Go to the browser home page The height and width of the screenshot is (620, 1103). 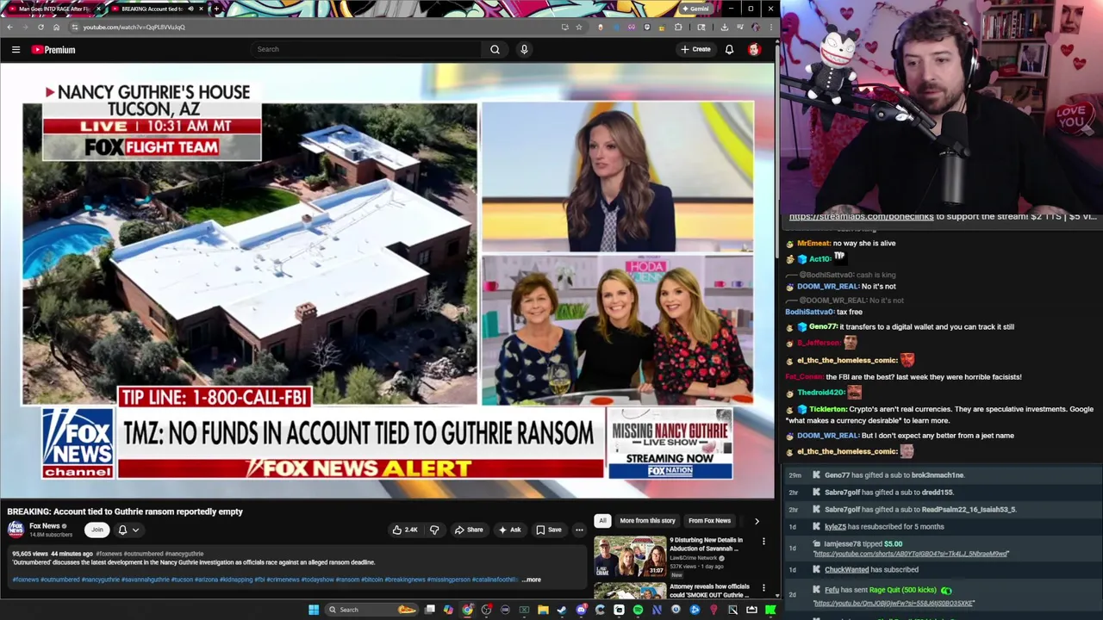tap(56, 27)
